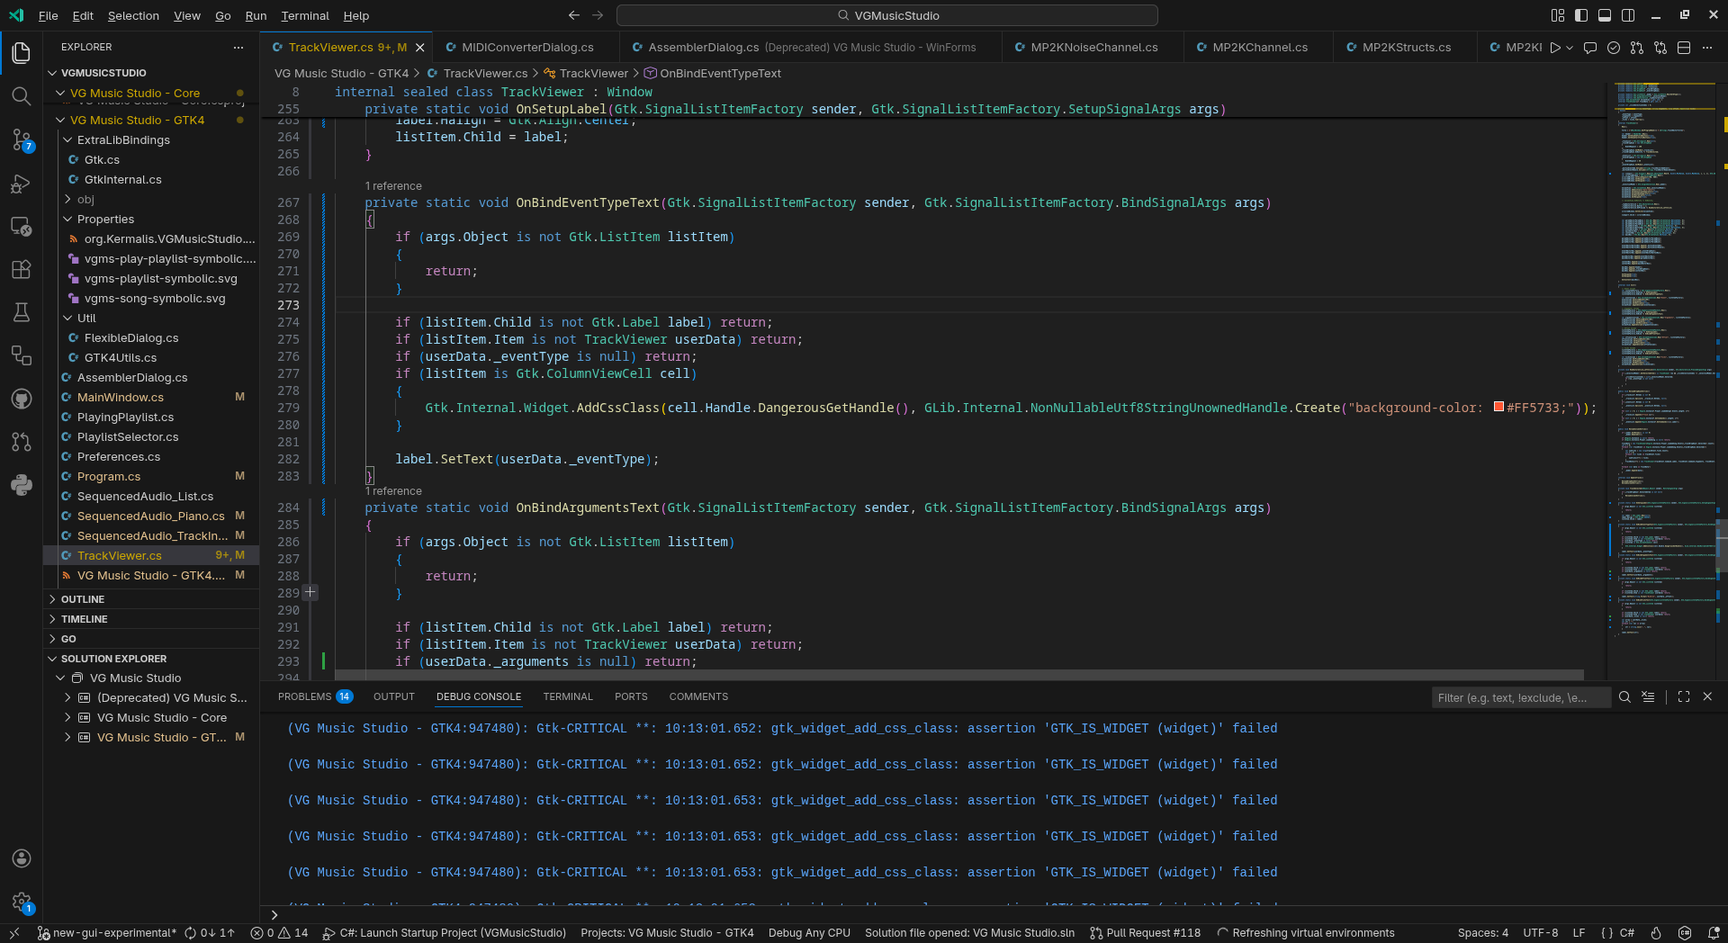Open Source Control view with badge
Image resolution: width=1728 pixels, height=943 pixels.
pyautogui.click(x=21, y=139)
